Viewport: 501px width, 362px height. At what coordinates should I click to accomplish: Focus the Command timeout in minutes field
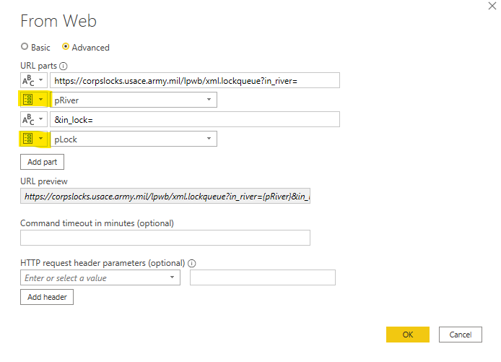[x=165, y=238]
